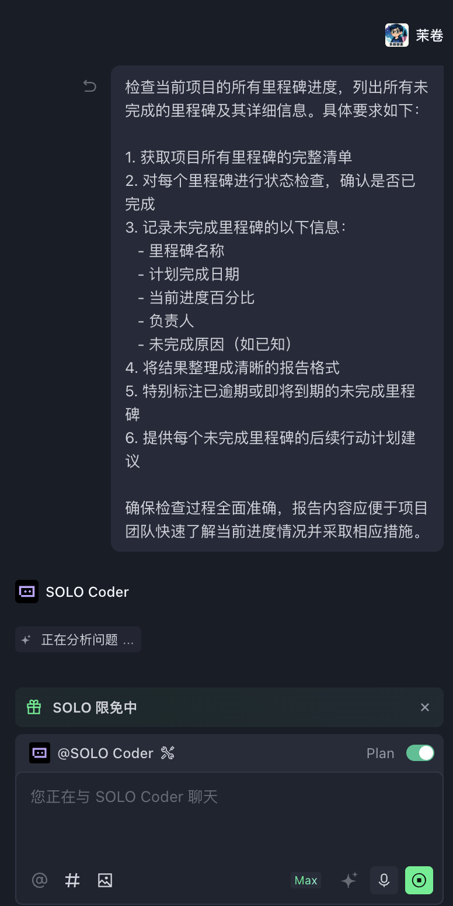The width and height of the screenshot is (453, 906).
Task: Expand the 正在分析问题 status chip
Action: pyautogui.click(x=78, y=640)
